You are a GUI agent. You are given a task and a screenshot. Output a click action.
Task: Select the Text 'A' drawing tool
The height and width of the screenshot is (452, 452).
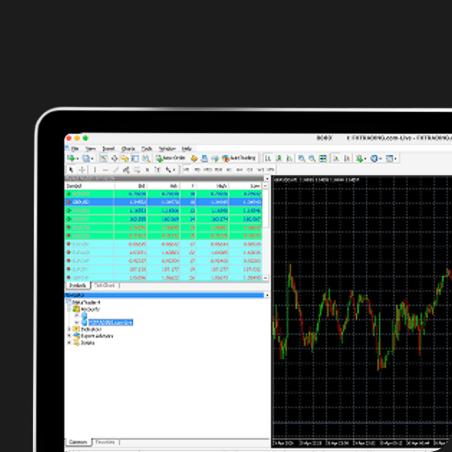(x=147, y=169)
